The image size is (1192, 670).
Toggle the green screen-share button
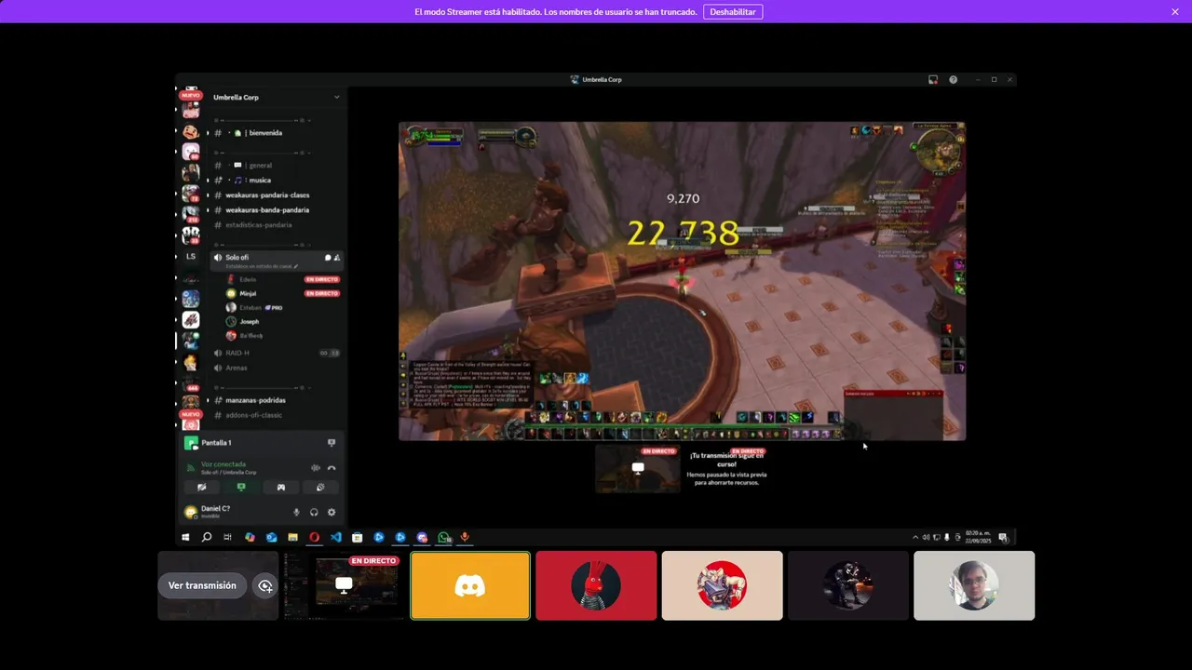[x=241, y=487]
